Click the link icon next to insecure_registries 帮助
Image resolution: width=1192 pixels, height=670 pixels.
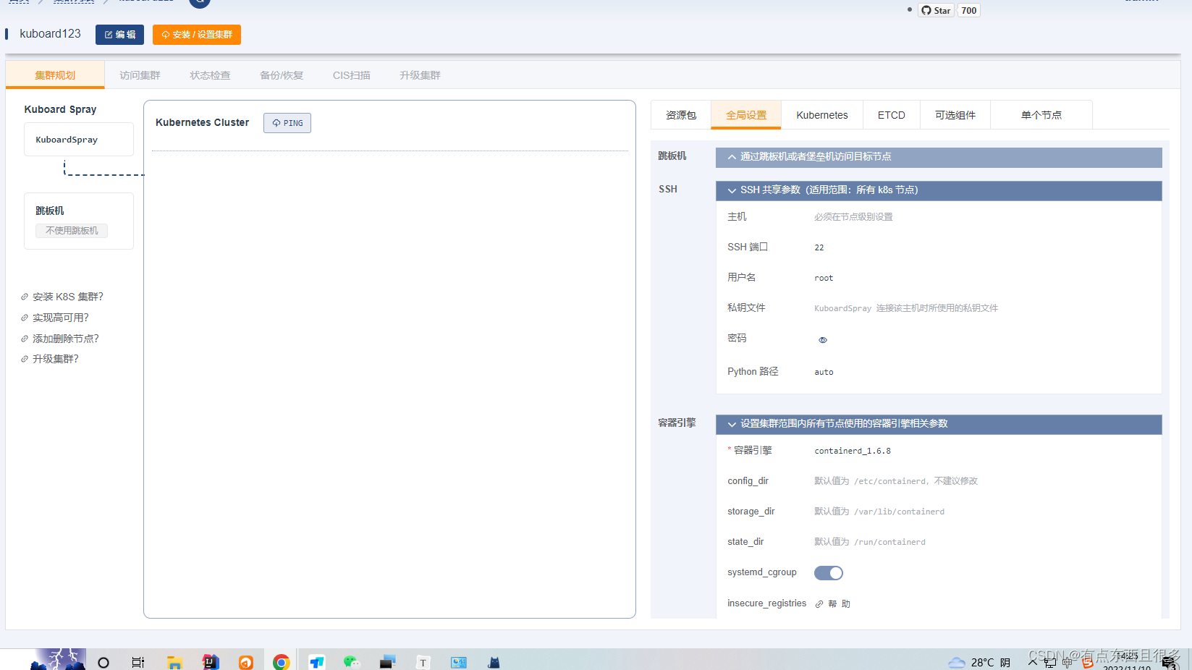click(x=819, y=604)
